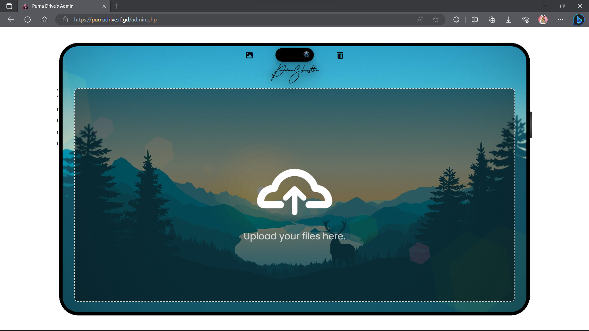Viewport: 589px width, 331px height.
Task: Click the 'Upload your files here.' text
Action: point(294,236)
